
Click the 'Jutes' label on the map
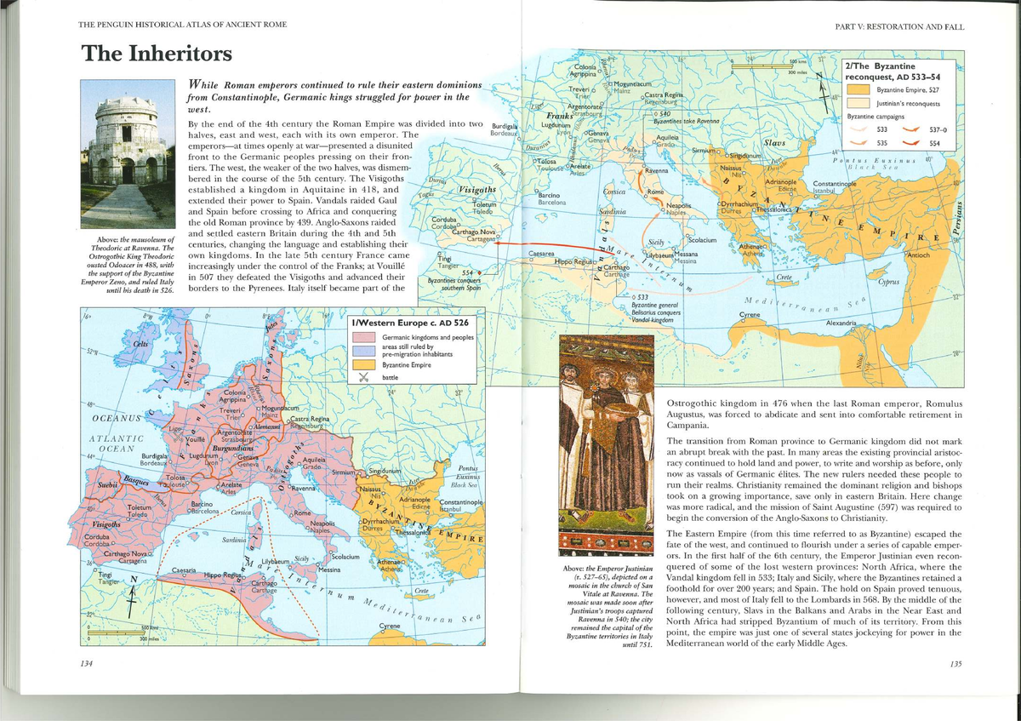pyautogui.click(x=271, y=324)
